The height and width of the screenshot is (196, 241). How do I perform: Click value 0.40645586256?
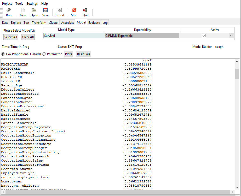(138, 156)
